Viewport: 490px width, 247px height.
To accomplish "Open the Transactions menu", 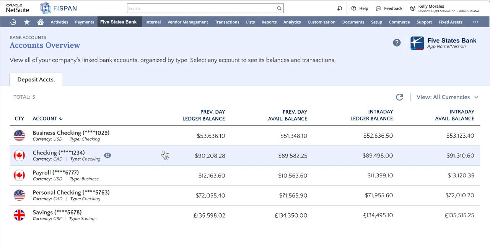I will click(227, 22).
